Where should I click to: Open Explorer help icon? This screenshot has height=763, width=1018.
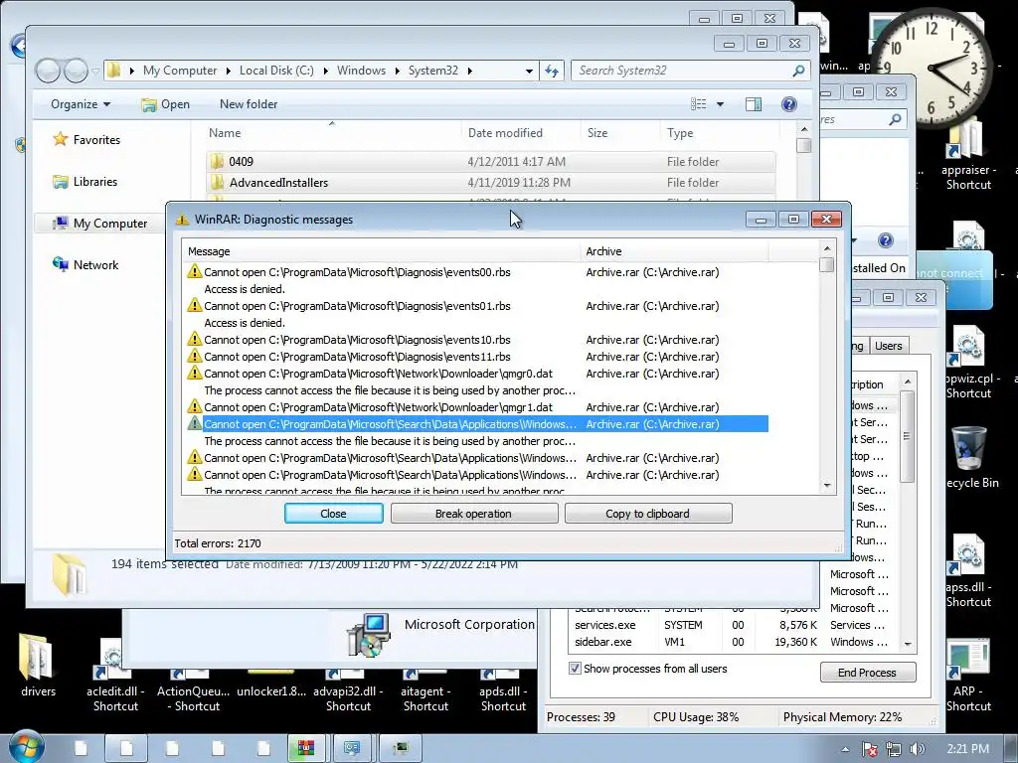(788, 103)
